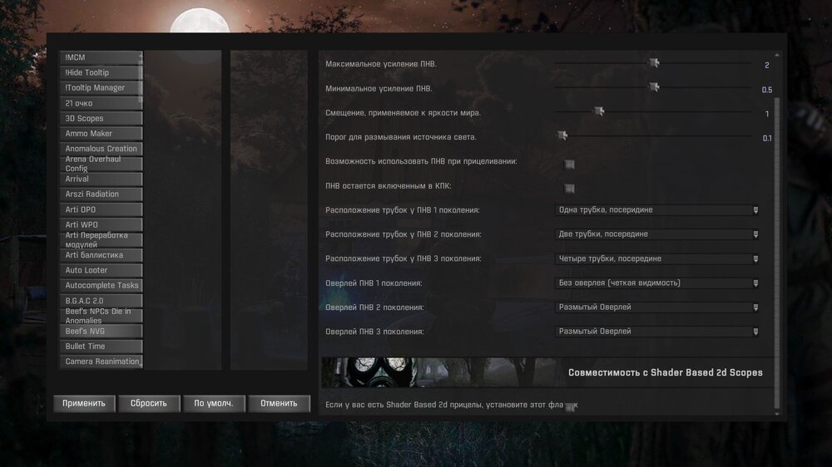Select the Arti WPO entry
Image resolution: width=832 pixels, height=467 pixels.
(101, 224)
